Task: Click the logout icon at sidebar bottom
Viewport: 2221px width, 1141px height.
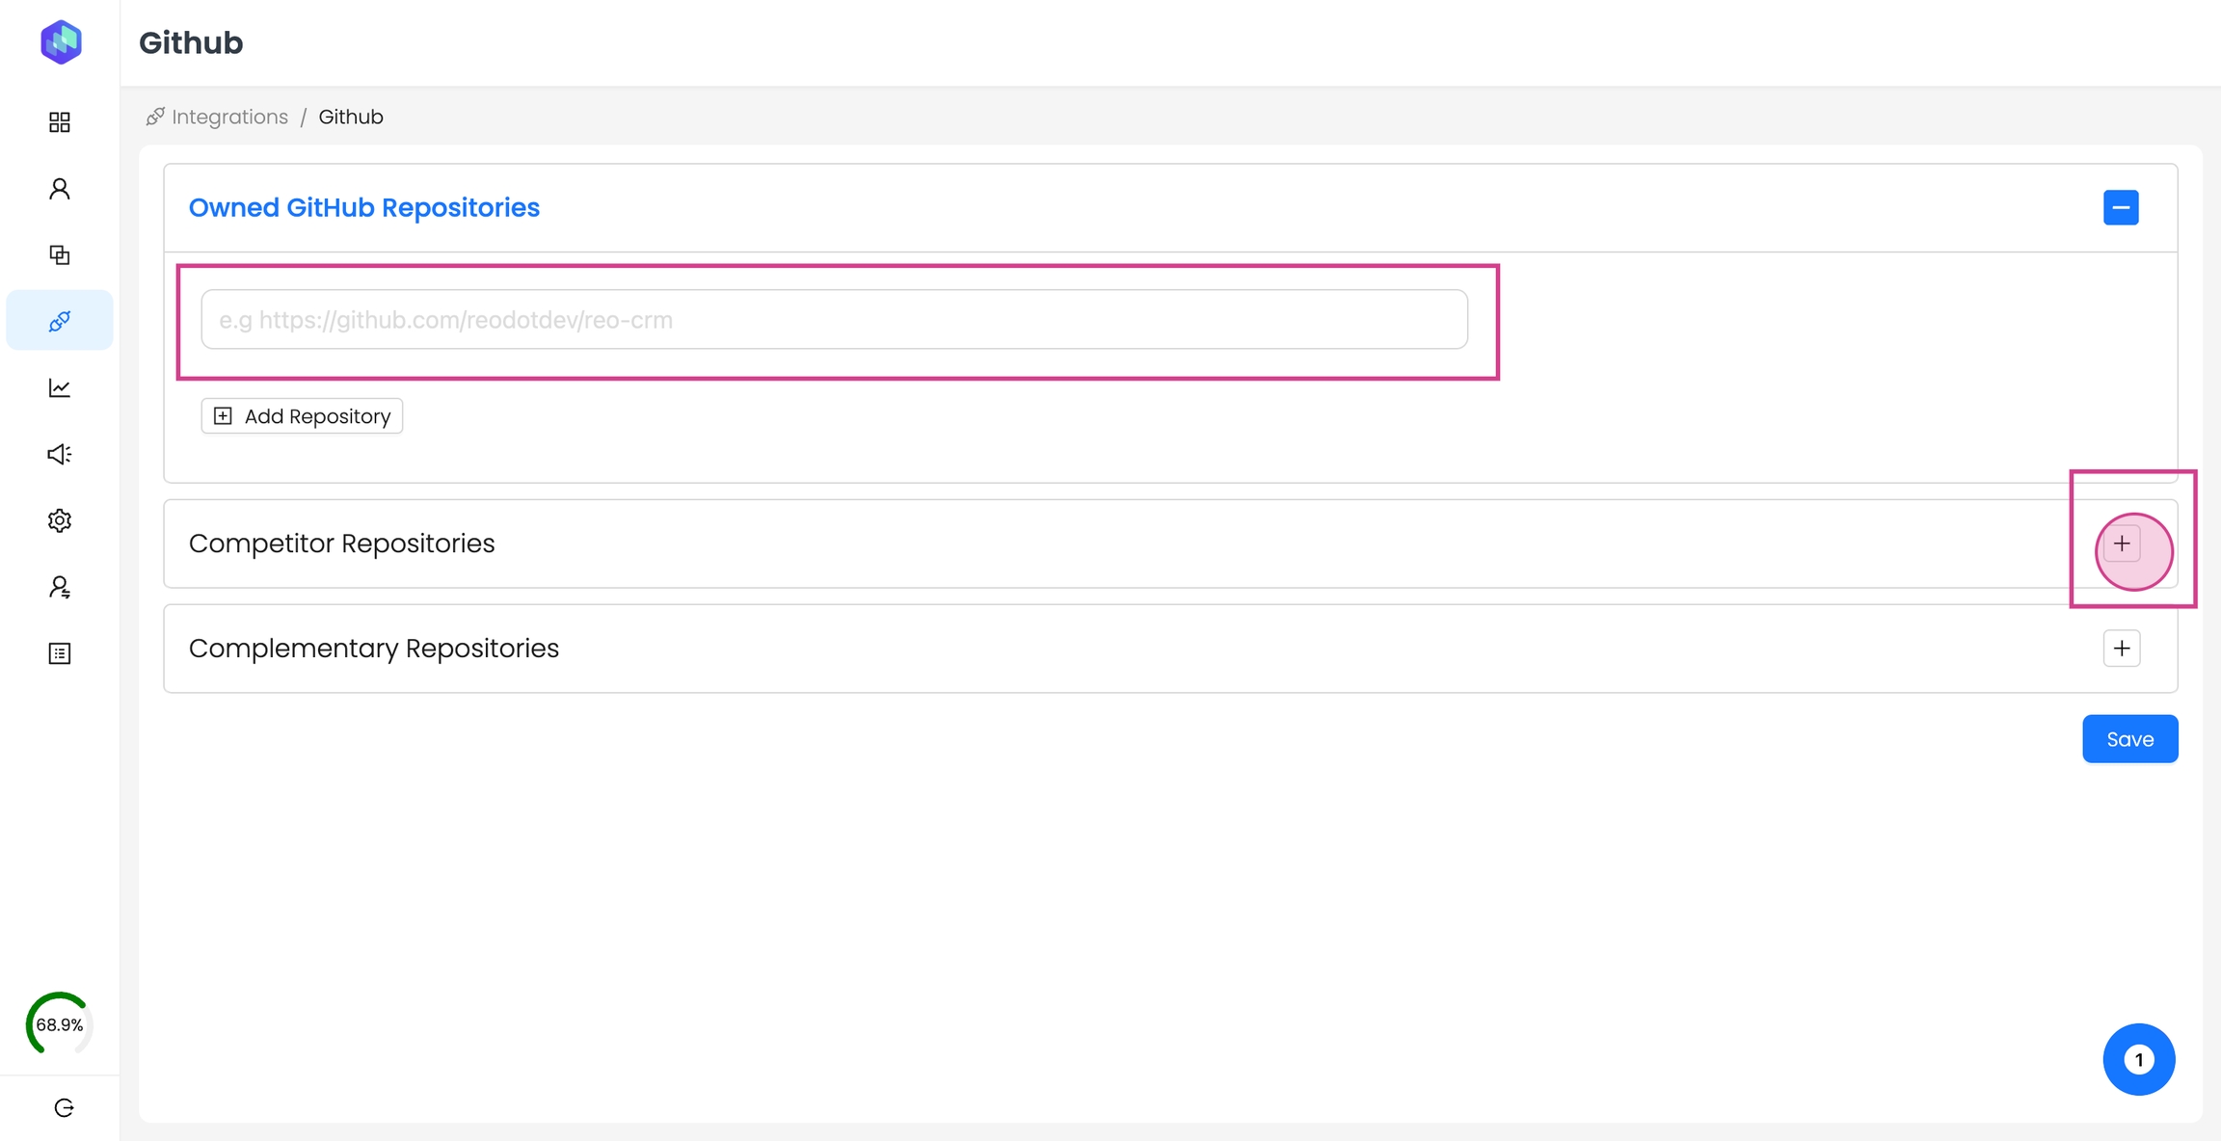Action: (x=64, y=1108)
